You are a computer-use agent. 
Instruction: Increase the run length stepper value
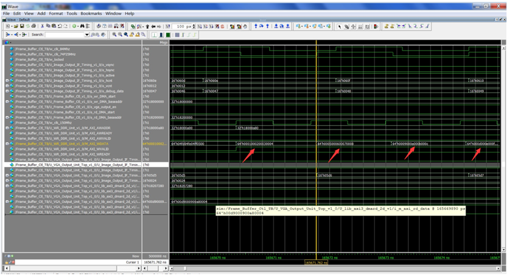(194, 25)
